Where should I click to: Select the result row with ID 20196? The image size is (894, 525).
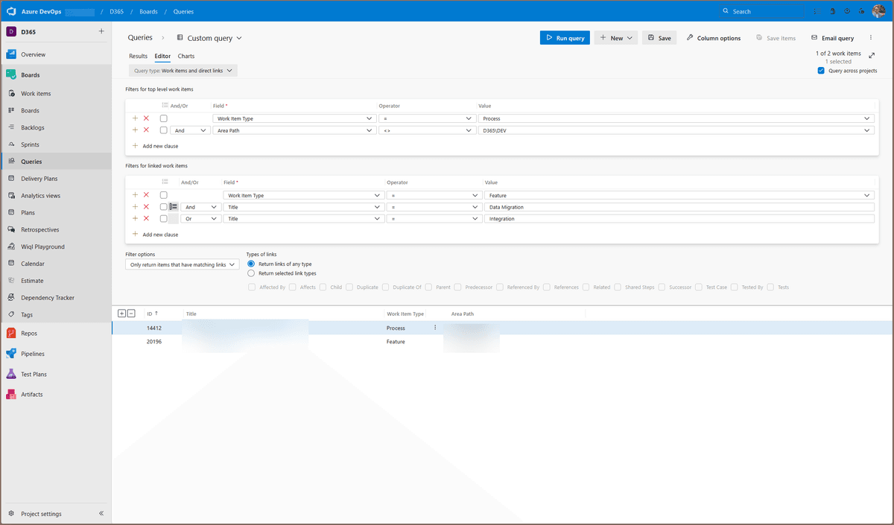(x=503, y=341)
